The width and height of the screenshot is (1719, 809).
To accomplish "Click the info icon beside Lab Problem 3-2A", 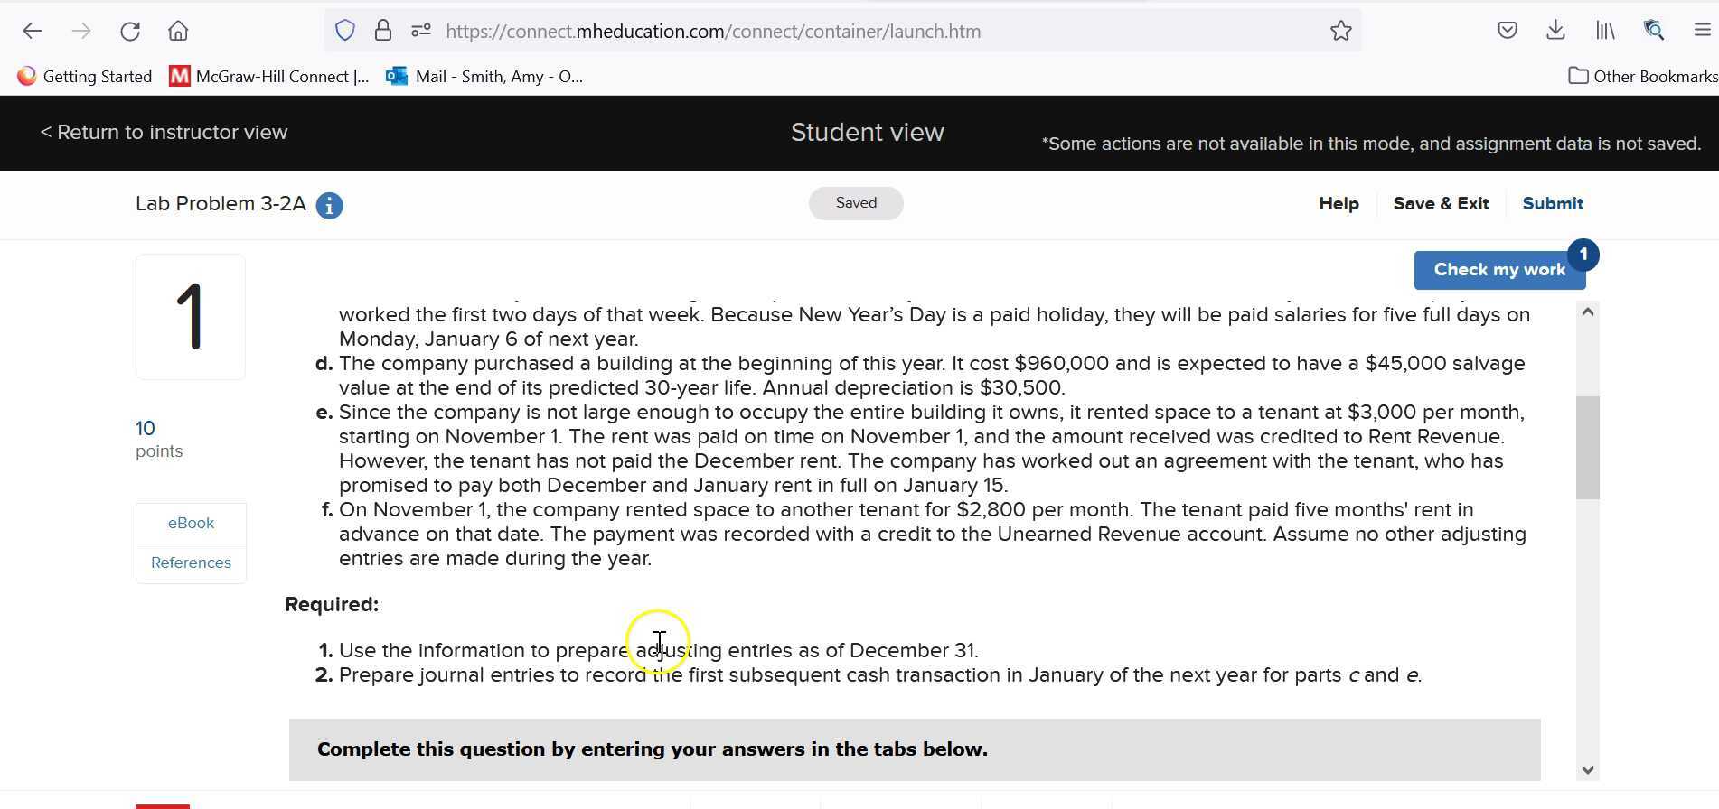I will 329,206.
